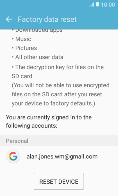This screenshot has height=196, width=118.
Task: Tap the SD card text line
Action: click(x=22, y=76)
